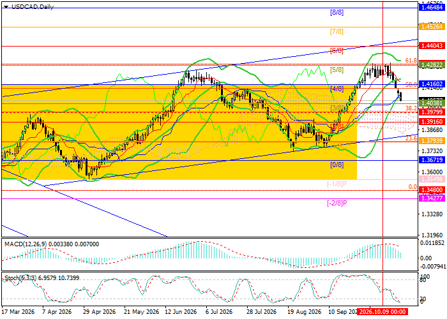The height and width of the screenshot is (319, 447).
Task: Click the 23.6 Fibonacci level label
Action: [x=411, y=138]
